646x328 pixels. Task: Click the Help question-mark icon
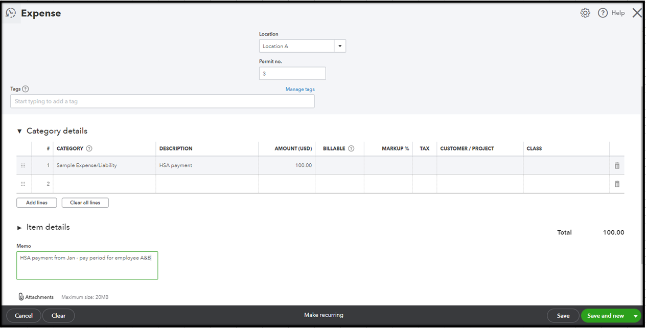pos(603,13)
